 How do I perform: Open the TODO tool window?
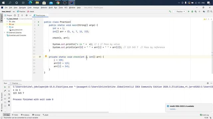[15, 115]
